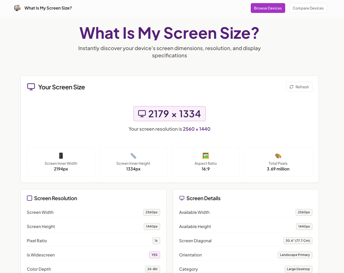Click the square icon beside Screen Resolution heading
The image size is (344, 273).
30,198
